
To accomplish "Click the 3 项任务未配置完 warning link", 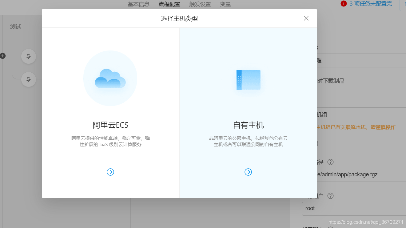I will tap(371, 4).
